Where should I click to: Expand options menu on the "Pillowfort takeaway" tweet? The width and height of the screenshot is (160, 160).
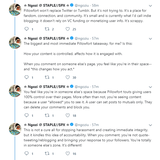click(151, 39)
